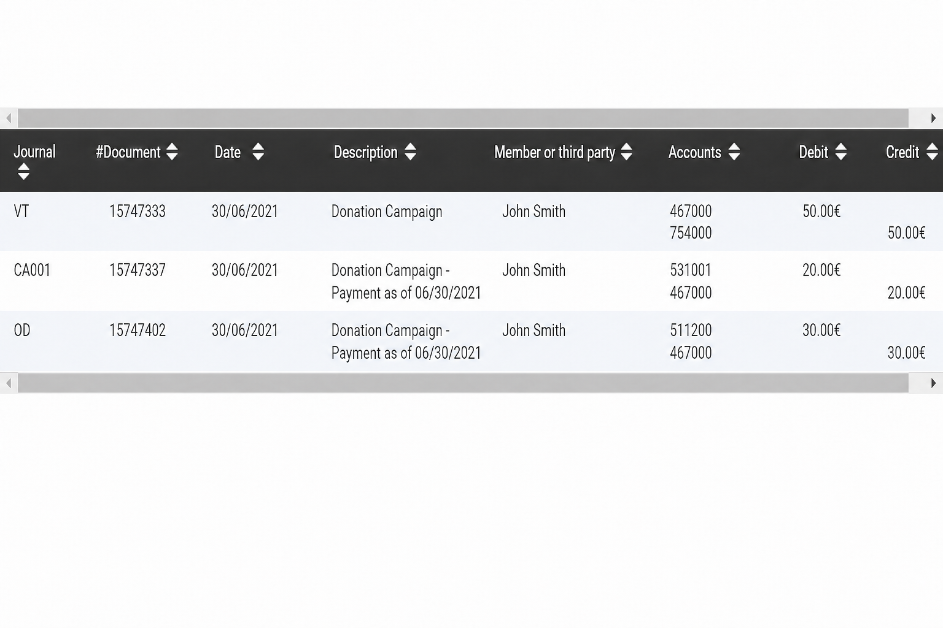Sort by Credit column arrows
Viewport: 943px width, 628px height.
(932, 151)
